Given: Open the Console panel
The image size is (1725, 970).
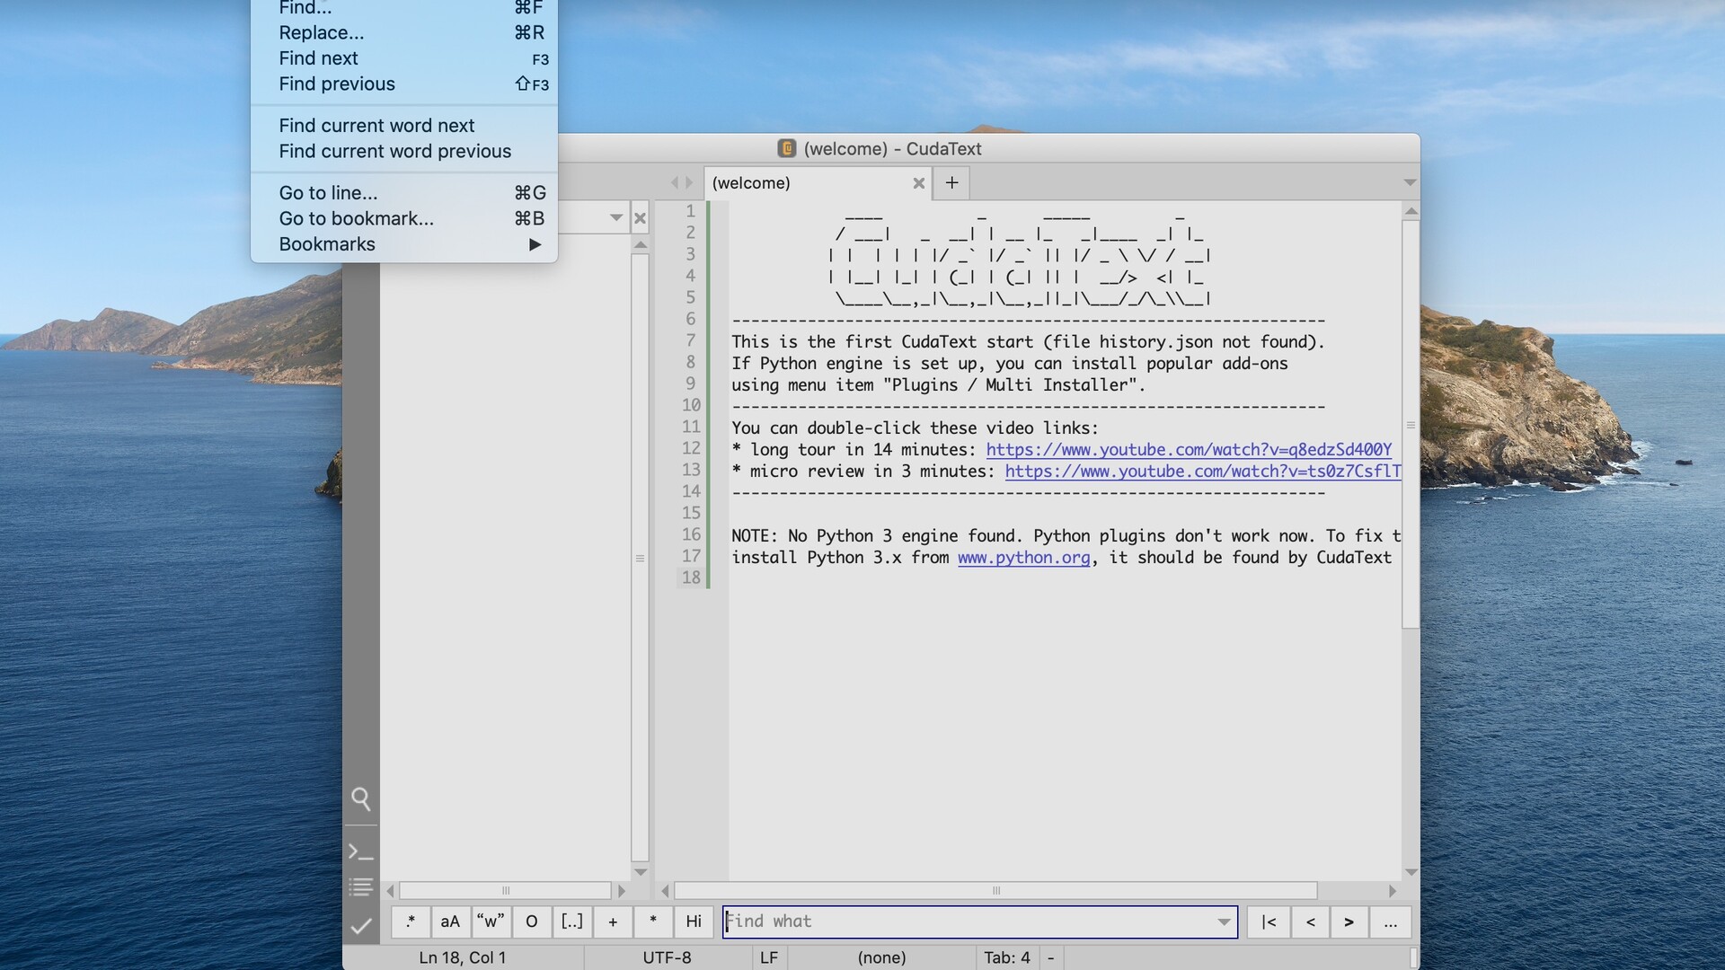Looking at the screenshot, I should [x=361, y=851].
